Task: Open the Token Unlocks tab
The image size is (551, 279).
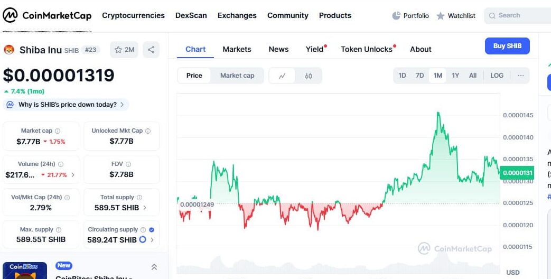Action: click(367, 49)
